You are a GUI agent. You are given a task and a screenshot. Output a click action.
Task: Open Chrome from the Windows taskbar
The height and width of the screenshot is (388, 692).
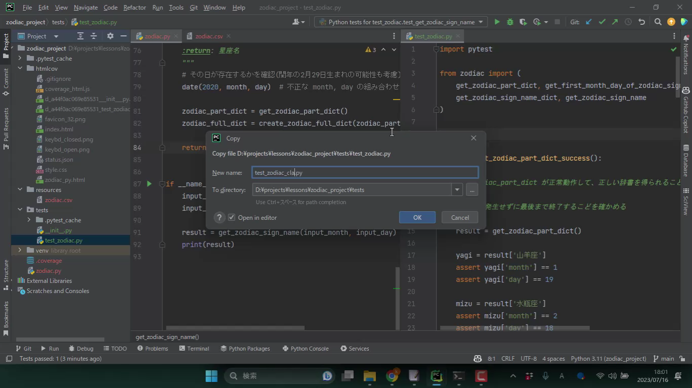pyautogui.click(x=392, y=376)
